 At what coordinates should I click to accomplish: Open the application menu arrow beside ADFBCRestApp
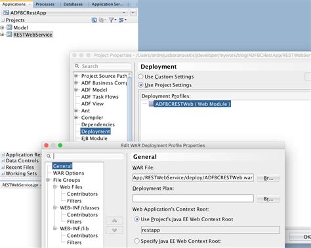(133, 13)
